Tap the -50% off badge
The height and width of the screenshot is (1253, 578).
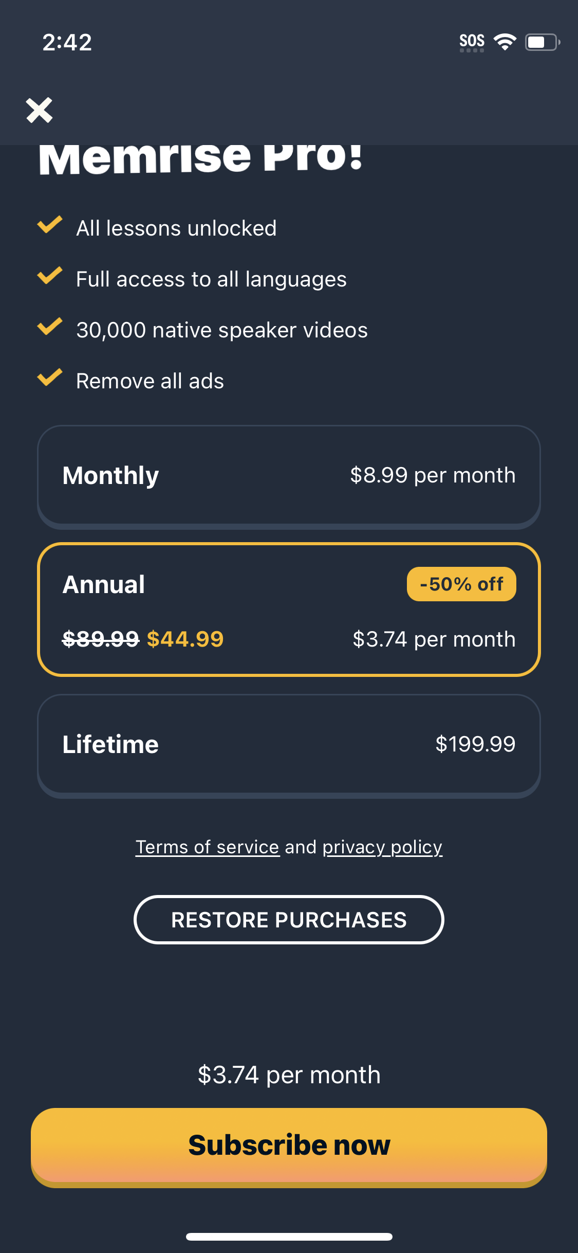461,584
